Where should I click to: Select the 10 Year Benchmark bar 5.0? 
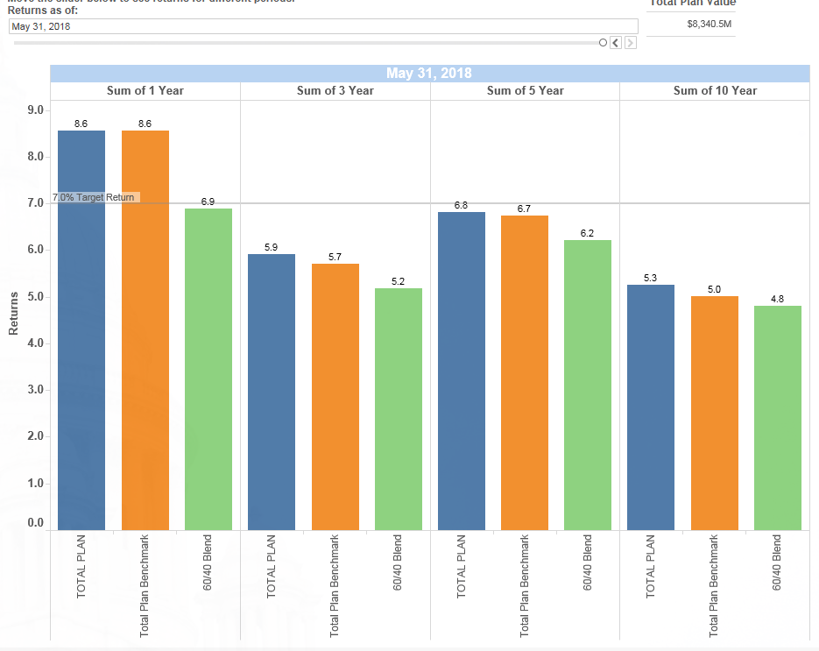[x=715, y=414]
